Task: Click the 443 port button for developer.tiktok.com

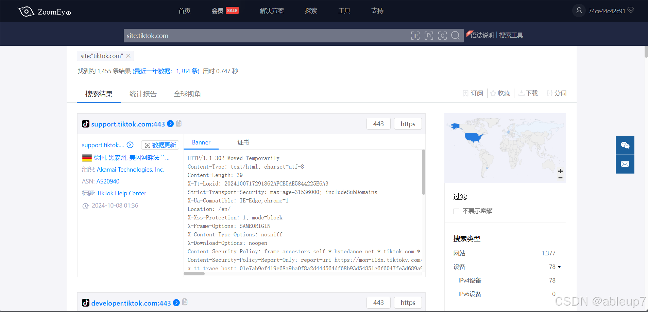Action: click(x=378, y=303)
